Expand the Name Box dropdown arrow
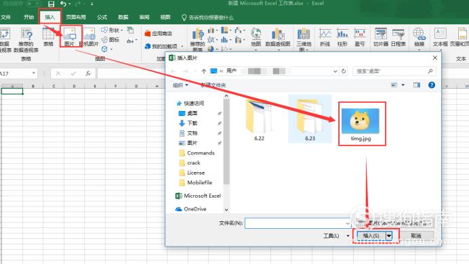This screenshot has width=469, height=264. pyautogui.click(x=34, y=73)
